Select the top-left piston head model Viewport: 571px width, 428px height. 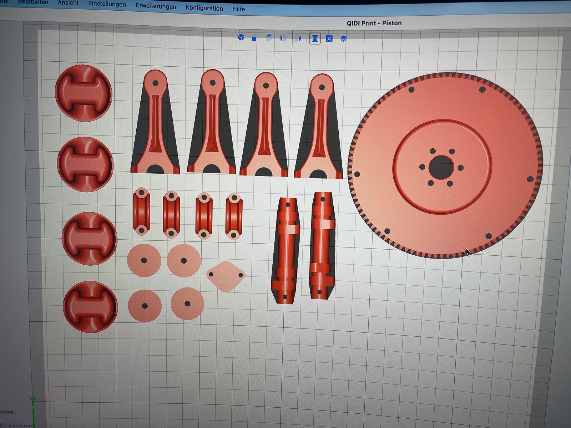tap(84, 93)
